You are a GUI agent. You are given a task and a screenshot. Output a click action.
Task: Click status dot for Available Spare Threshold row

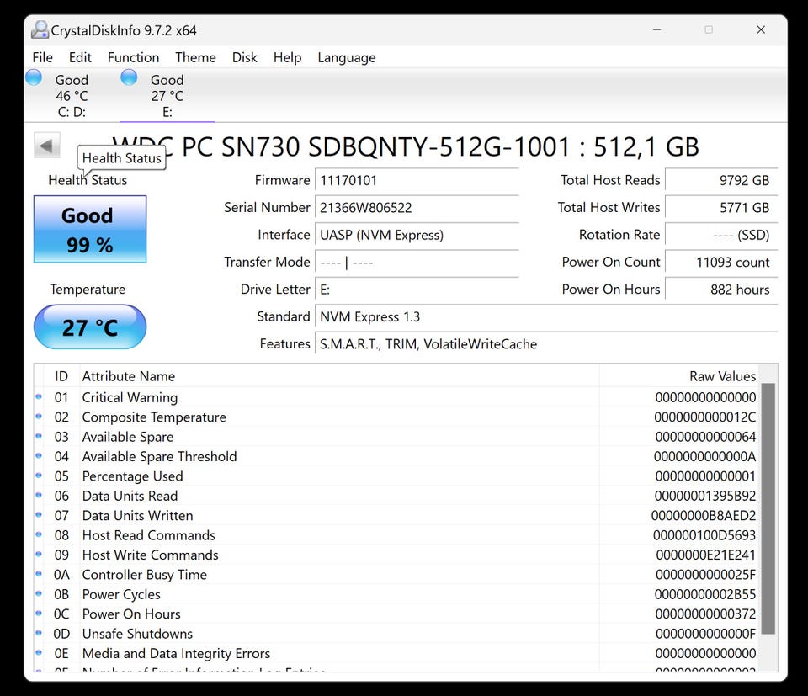(x=39, y=456)
